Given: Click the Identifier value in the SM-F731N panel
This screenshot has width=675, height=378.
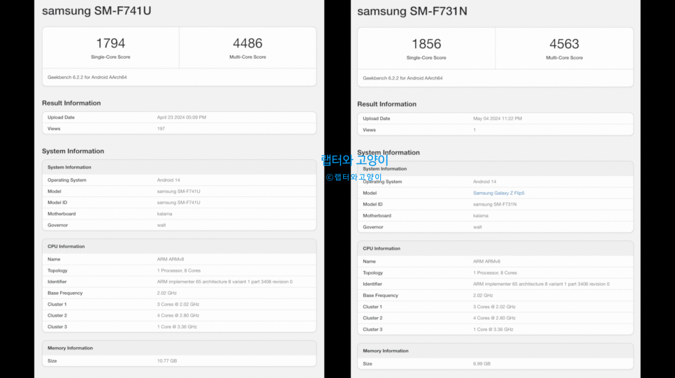Looking at the screenshot, I should (541, 284).
